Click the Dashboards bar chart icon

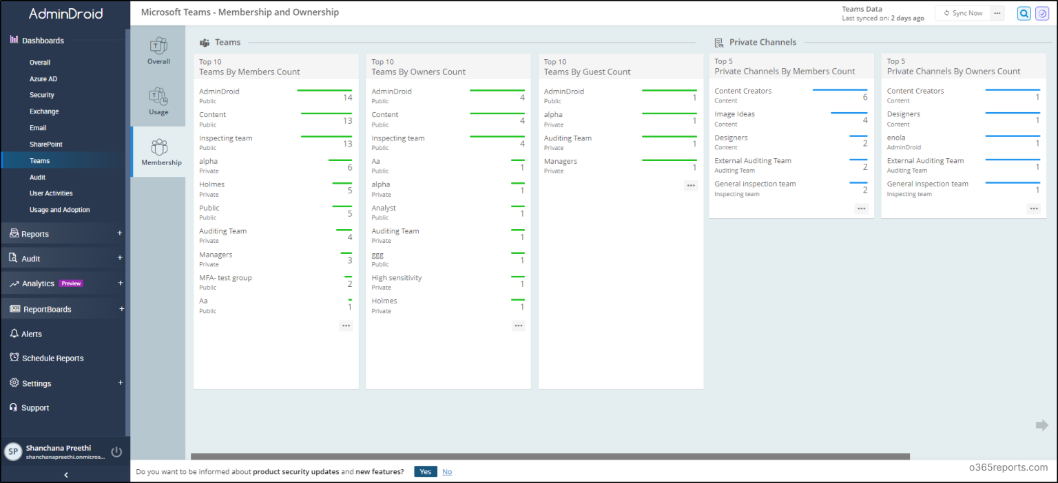coord(14,40)
